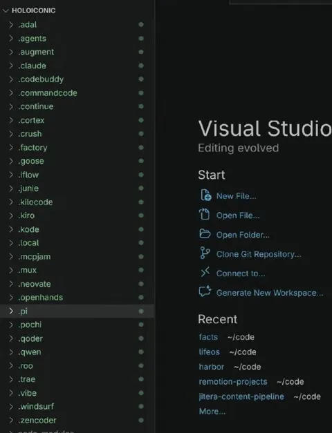332x433 pixels.
Task: Select Open Folder... link
Action: [x=243, y=235]
